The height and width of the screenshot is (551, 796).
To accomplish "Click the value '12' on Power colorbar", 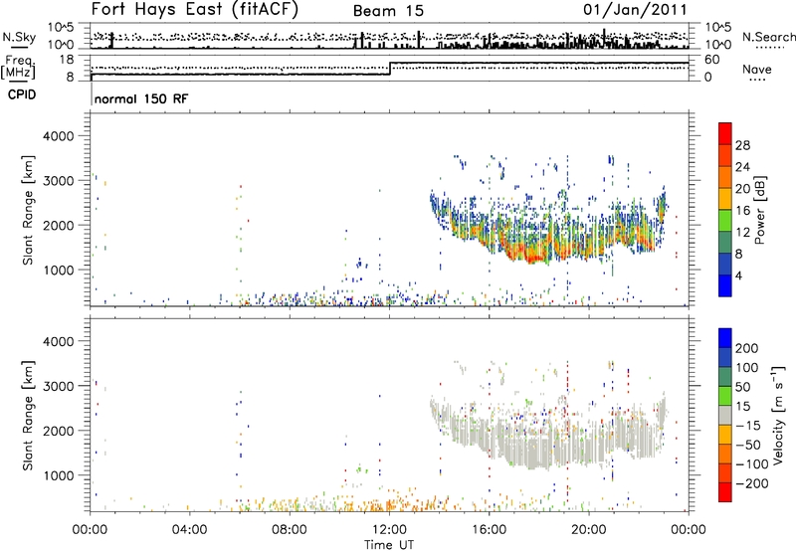I will pos(742,233).
